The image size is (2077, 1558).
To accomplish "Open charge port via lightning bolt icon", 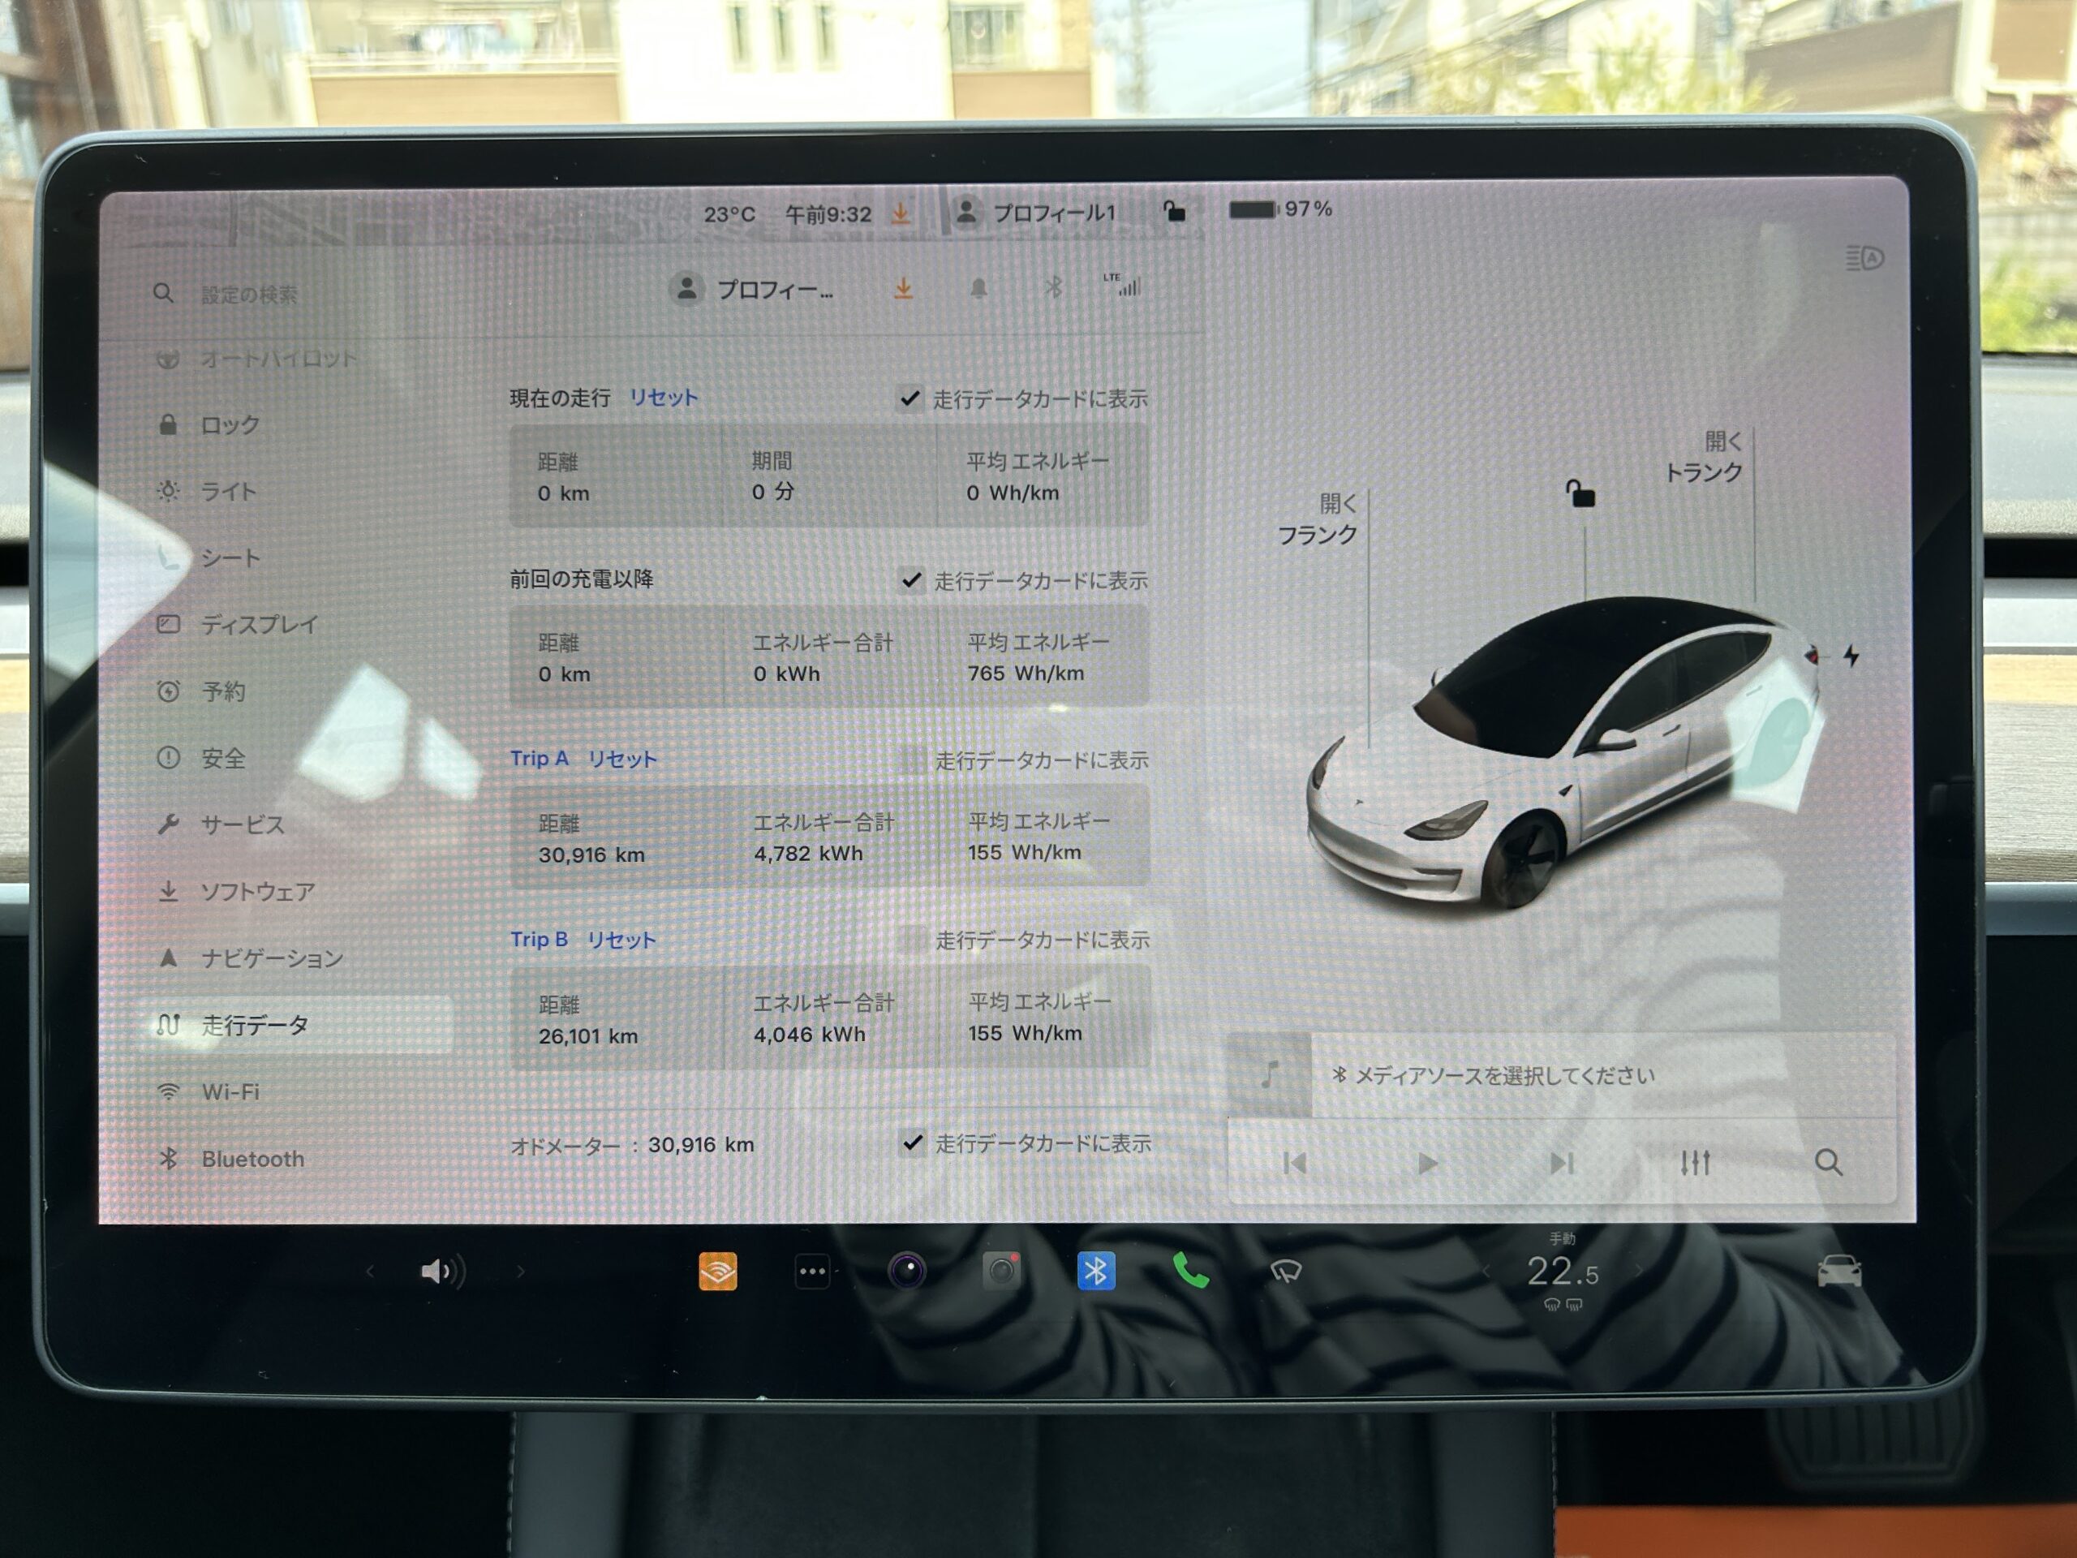I will [x=1851, y=656].
